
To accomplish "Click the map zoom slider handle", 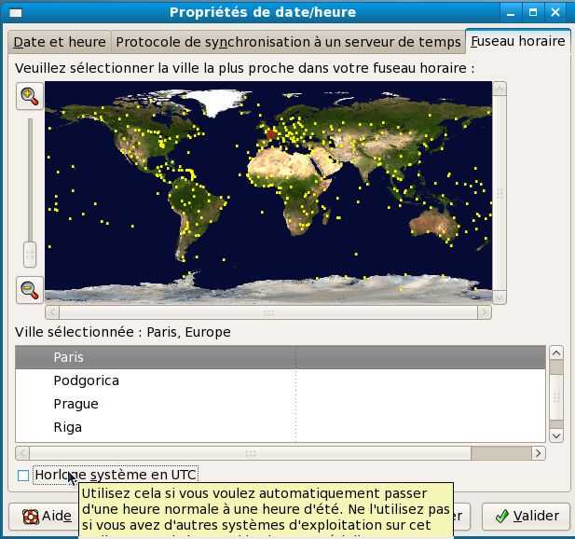I will (30, 254).
